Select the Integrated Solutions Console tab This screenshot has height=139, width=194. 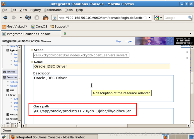tap(31, 34)
